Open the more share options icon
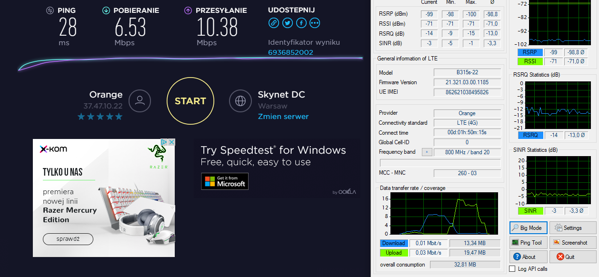 315,22
